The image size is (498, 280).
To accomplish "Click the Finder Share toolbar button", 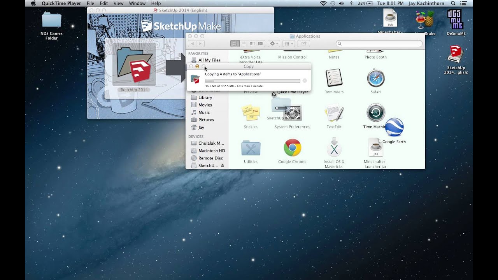I will click(304, 44).
